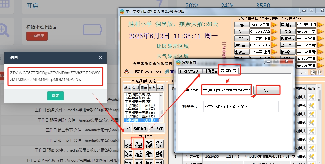
Task: Select 下学期第十四周(夏) in the plan list
Action: [x=141, y=116]
